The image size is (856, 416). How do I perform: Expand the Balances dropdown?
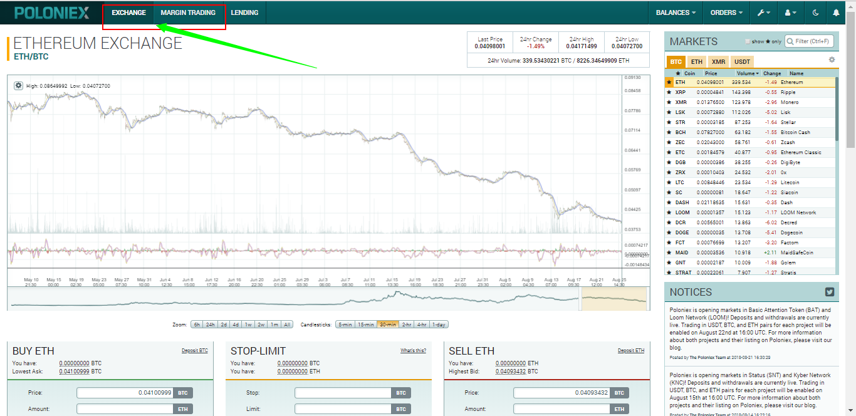tap(676, 13)
